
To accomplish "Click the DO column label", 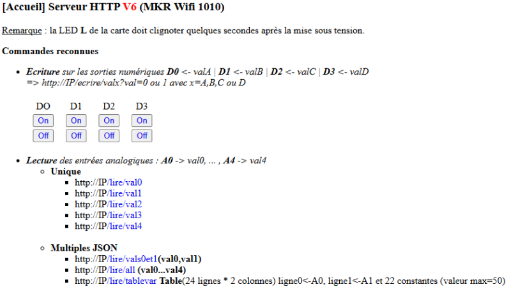I will (x=43, y=107).
